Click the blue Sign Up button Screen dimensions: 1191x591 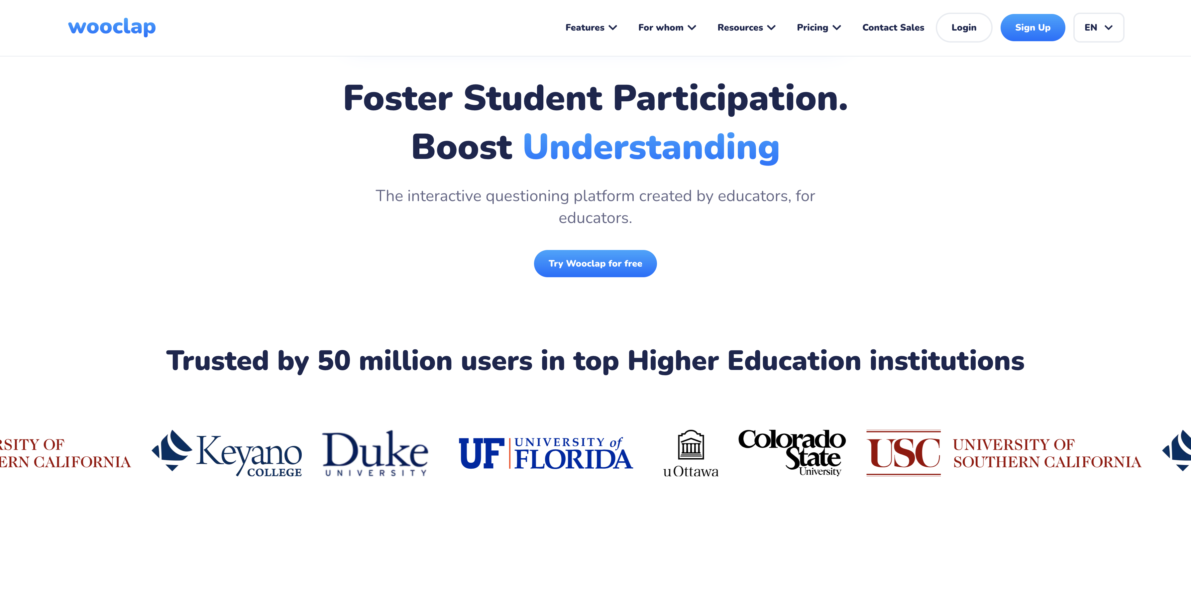[x=1032, y=28]
